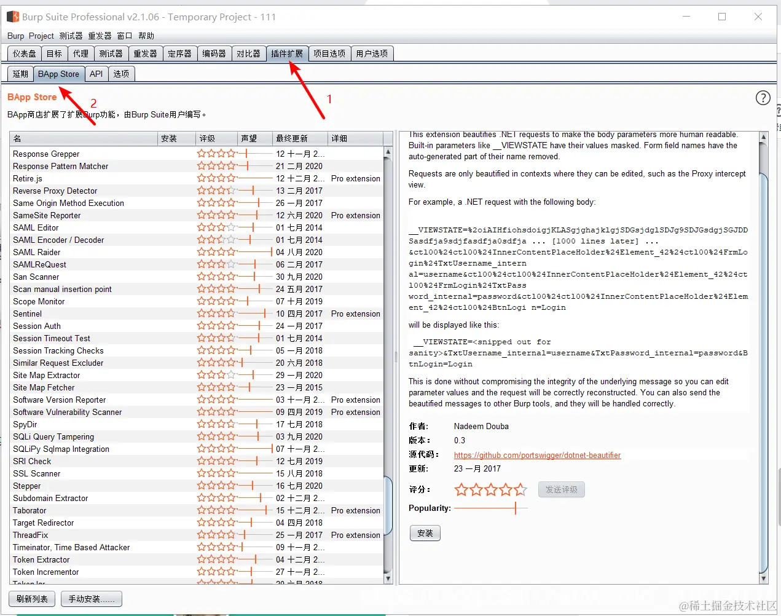This screenshot has height=616, width=781.
Task: Open the 帮助 menu
Action: [x=146, y=36]
